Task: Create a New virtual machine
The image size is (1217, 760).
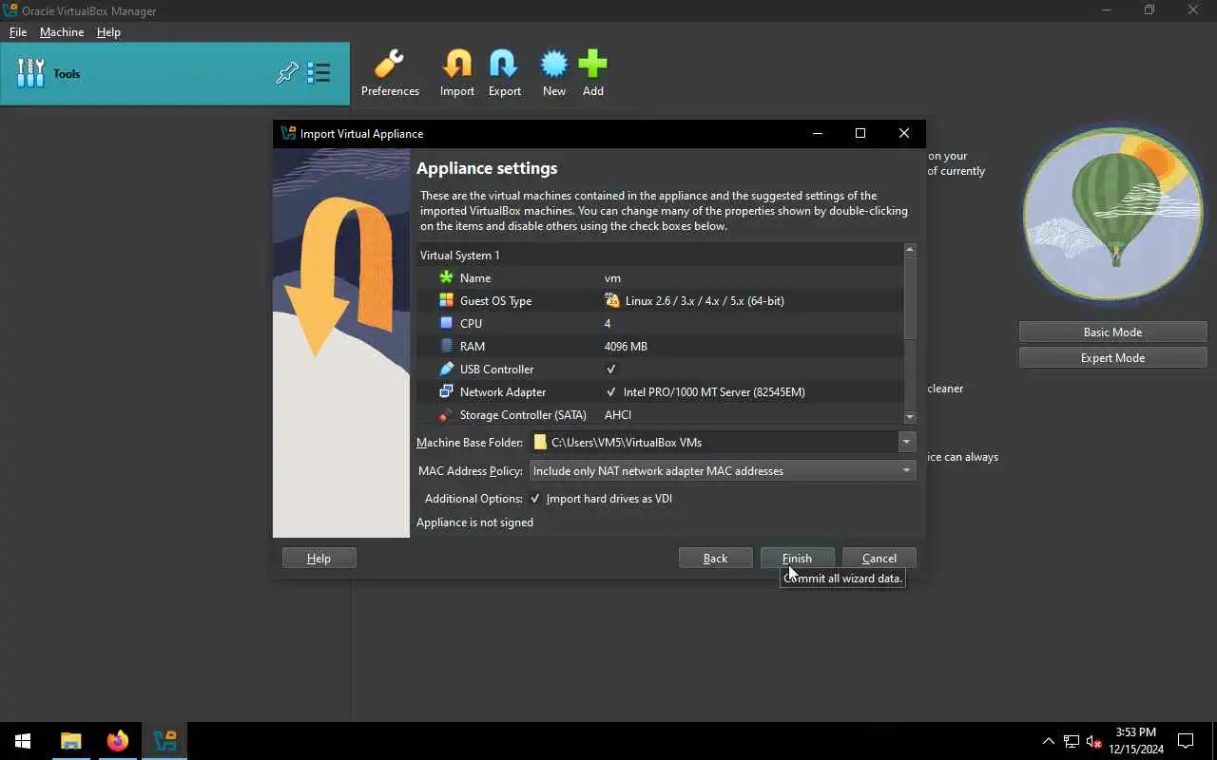Action: click(554, 73)
